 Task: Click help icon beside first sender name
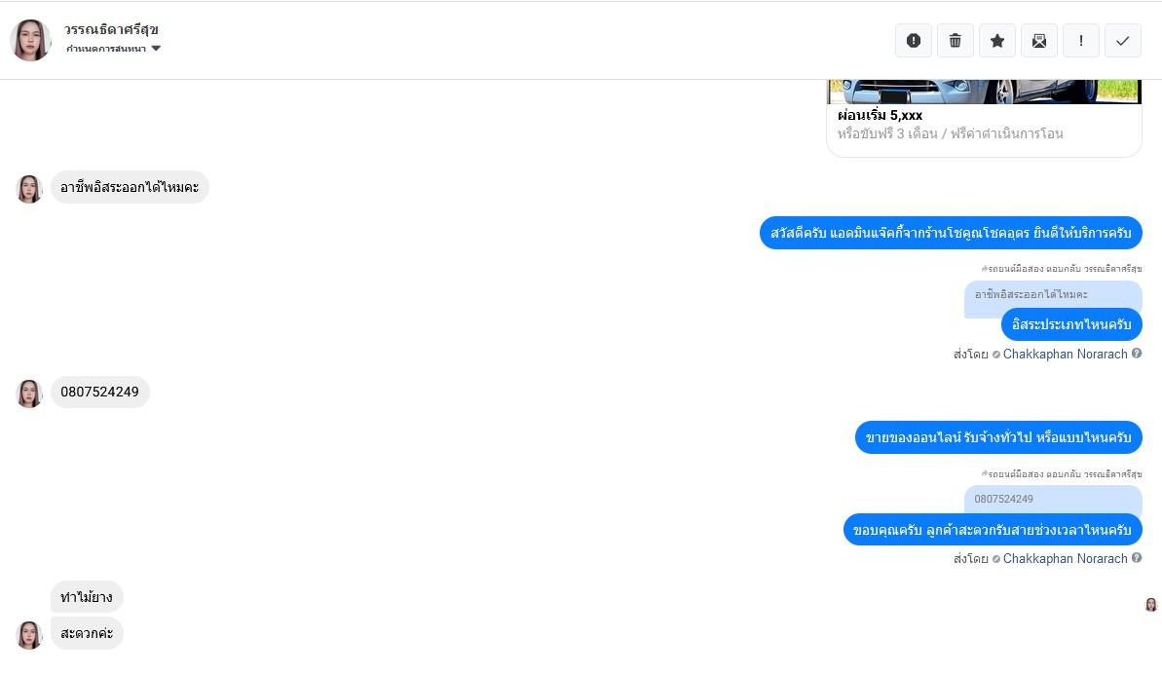coord(1137,354)
